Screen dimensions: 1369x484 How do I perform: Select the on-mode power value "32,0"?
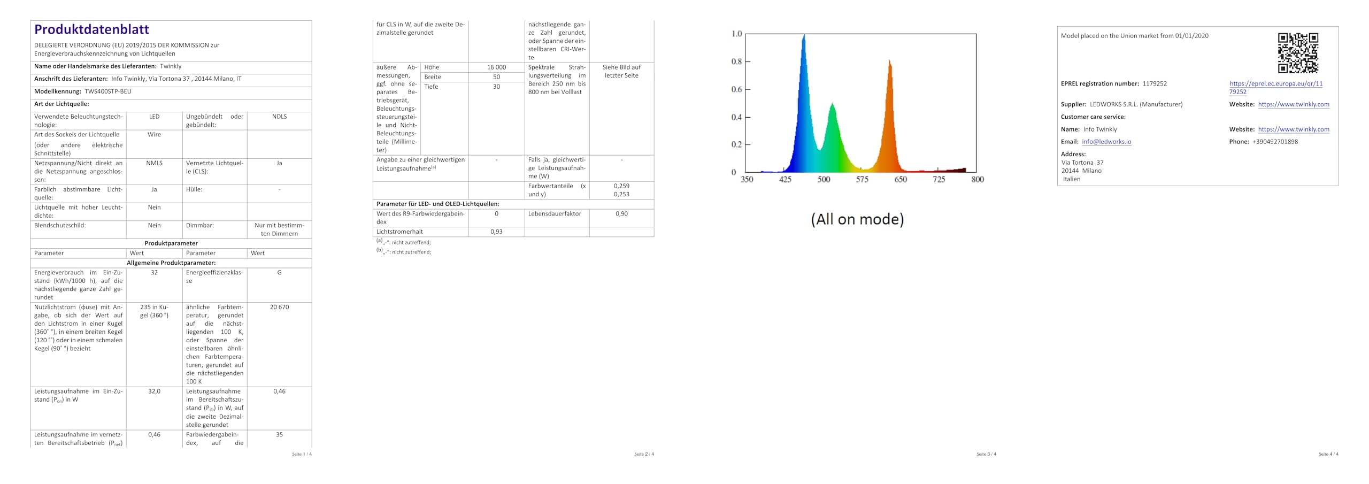coord(154,391)
